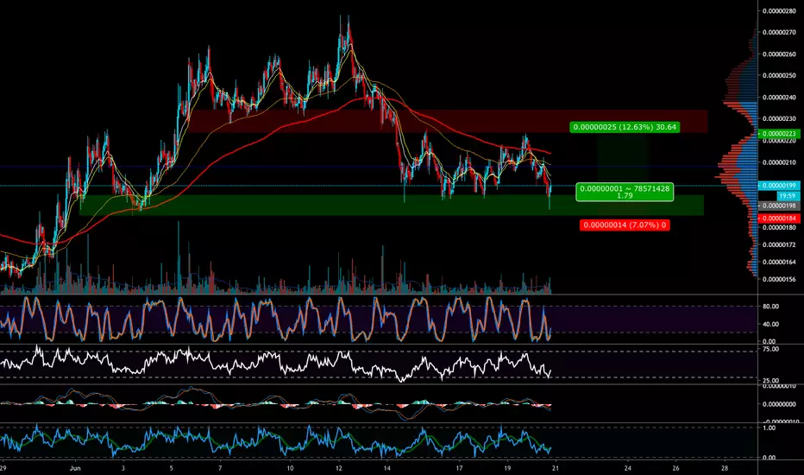Click the 0.00000280 price axis label

click(779, 10)
